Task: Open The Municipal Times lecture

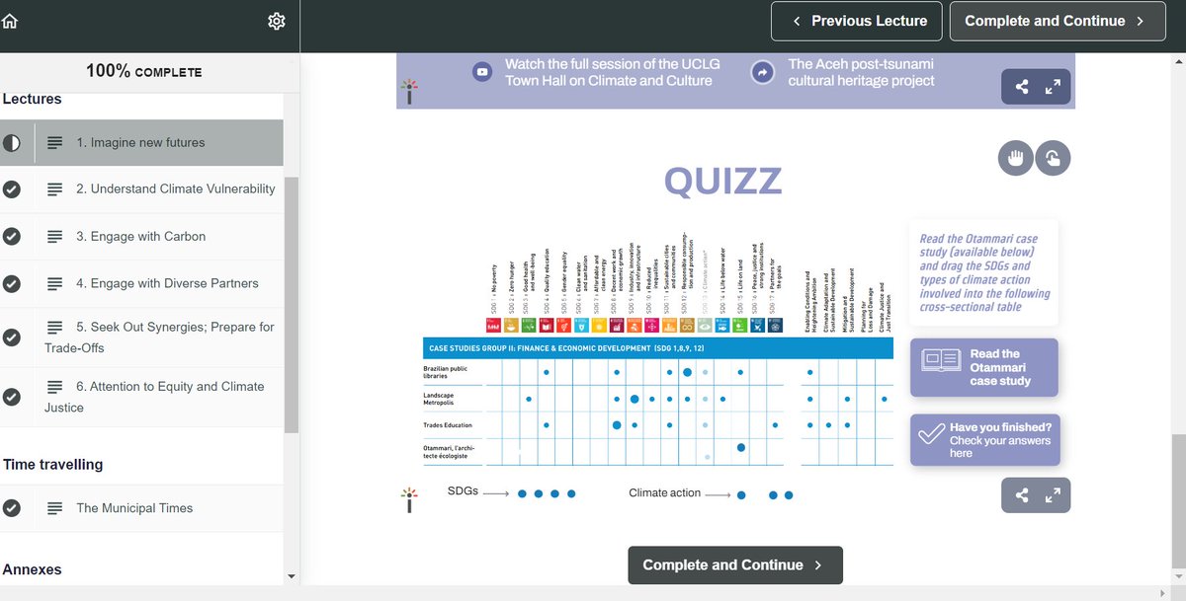Action: tap(141, 508)
